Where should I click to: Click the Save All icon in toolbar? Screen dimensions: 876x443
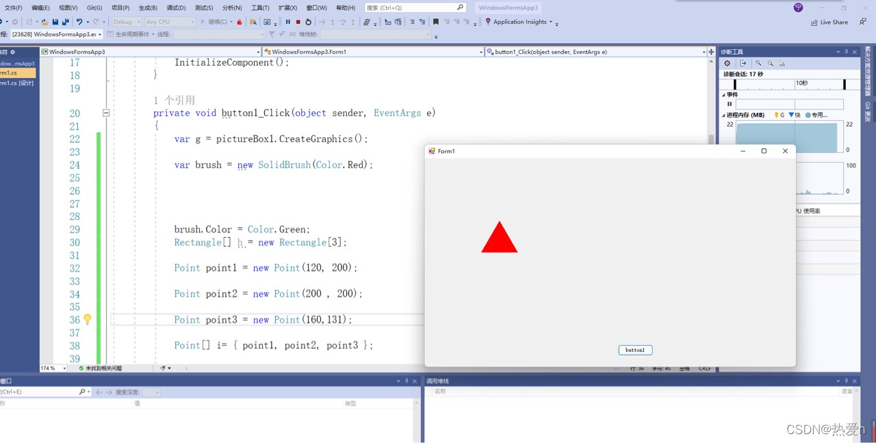click(66, 22)
